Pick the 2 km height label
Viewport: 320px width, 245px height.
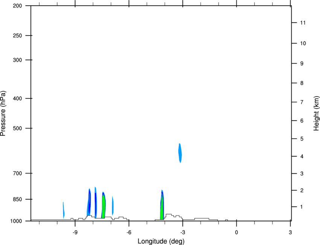302,190
